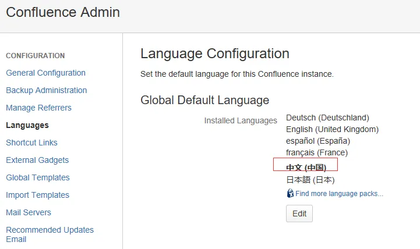Click the Deutsch (Deutschland) language entry
Viewport: 420px width, 249px height.
(327, 118)
